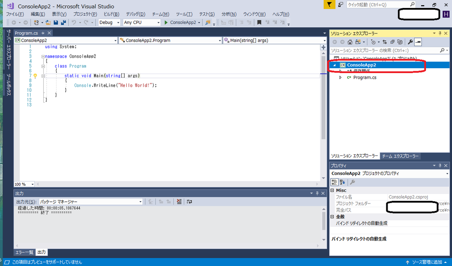Click the Quick Launch search field
This screenshot has width=452, height=266.
click(x=381, y=4)
